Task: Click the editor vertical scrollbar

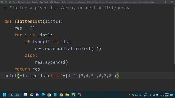Action: [174, 35]
